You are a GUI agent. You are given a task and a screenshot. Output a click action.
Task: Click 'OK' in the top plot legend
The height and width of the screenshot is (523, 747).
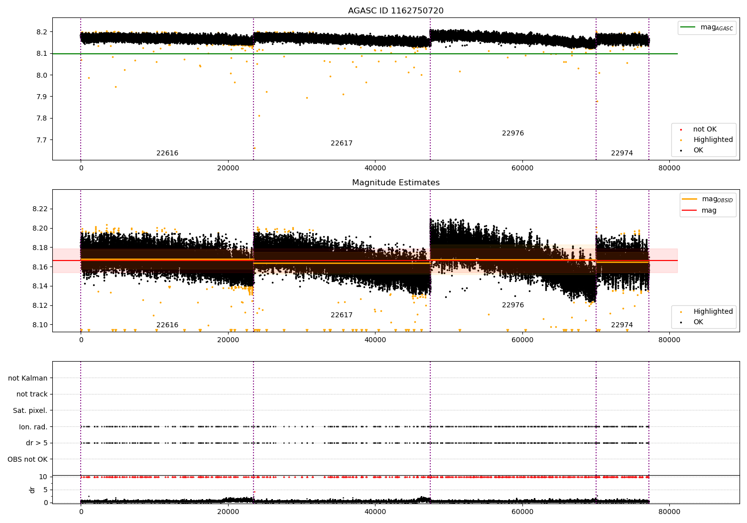tap(698, 150)
